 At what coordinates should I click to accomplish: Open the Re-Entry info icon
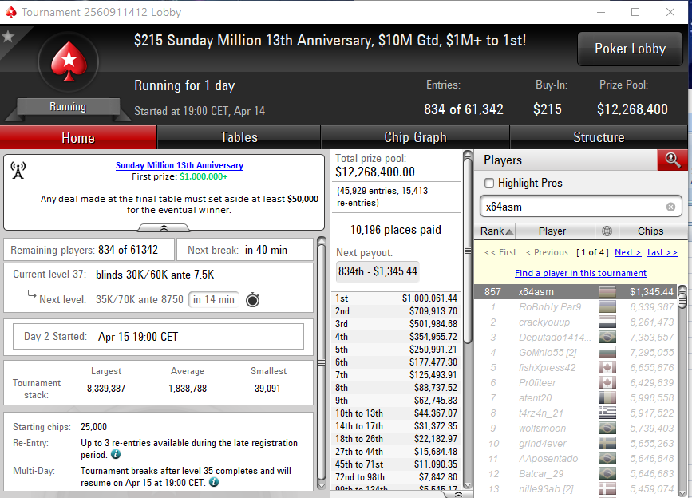(x=116, y=454)
